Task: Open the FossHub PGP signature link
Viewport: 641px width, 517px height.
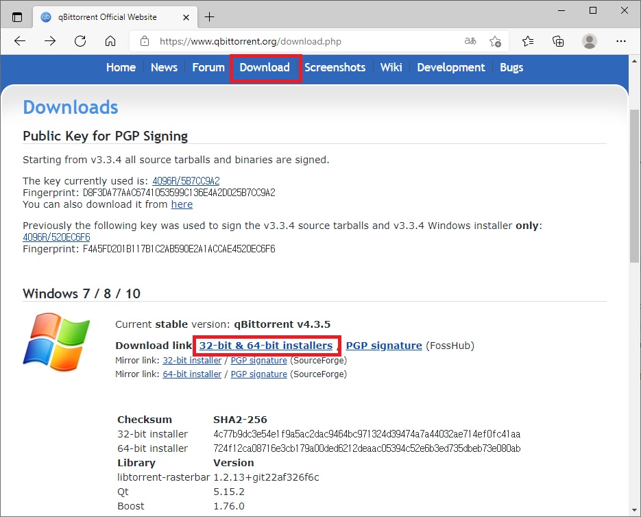Action: coord(384,346)
